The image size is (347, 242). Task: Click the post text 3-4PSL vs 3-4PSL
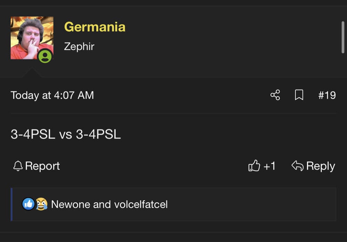tap(66, 134)
